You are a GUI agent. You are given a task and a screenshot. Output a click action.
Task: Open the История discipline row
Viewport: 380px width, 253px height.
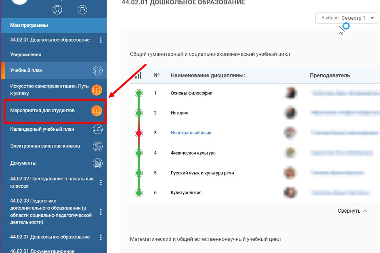180,113
